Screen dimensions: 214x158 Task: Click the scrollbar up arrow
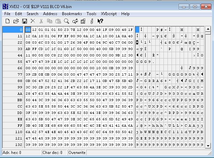click(208, 29)
